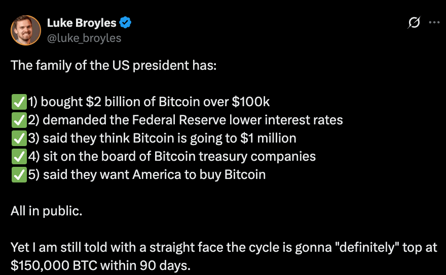The height and width of the screenshot is (275, 446).
Task: Open the three-dot more options menu
Action: click(434, 23)
